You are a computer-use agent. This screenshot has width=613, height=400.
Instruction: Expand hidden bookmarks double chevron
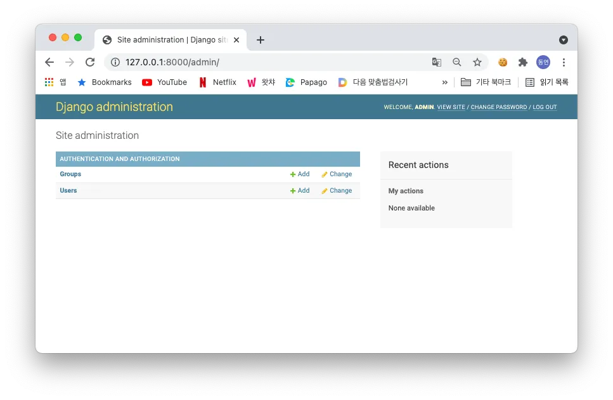[444, 82]
